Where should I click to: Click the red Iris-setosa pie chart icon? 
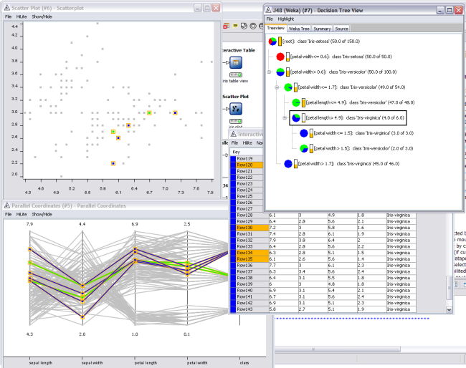tap(280, 57)
